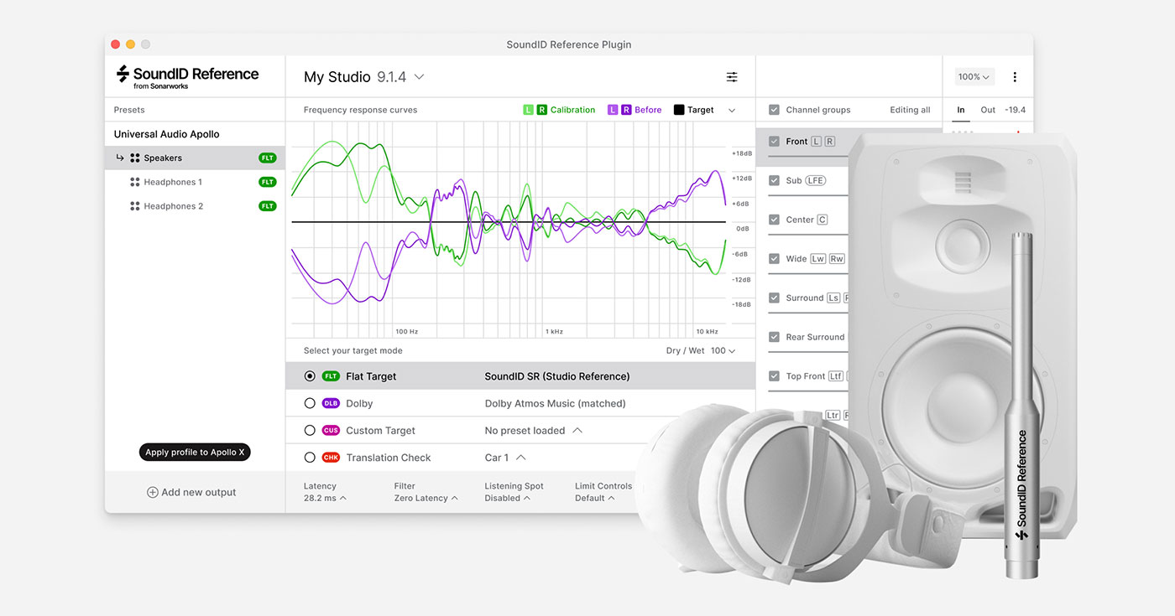Open the 100% zoom dropdown
The image size is (1175, 616).
click(974, 77)
